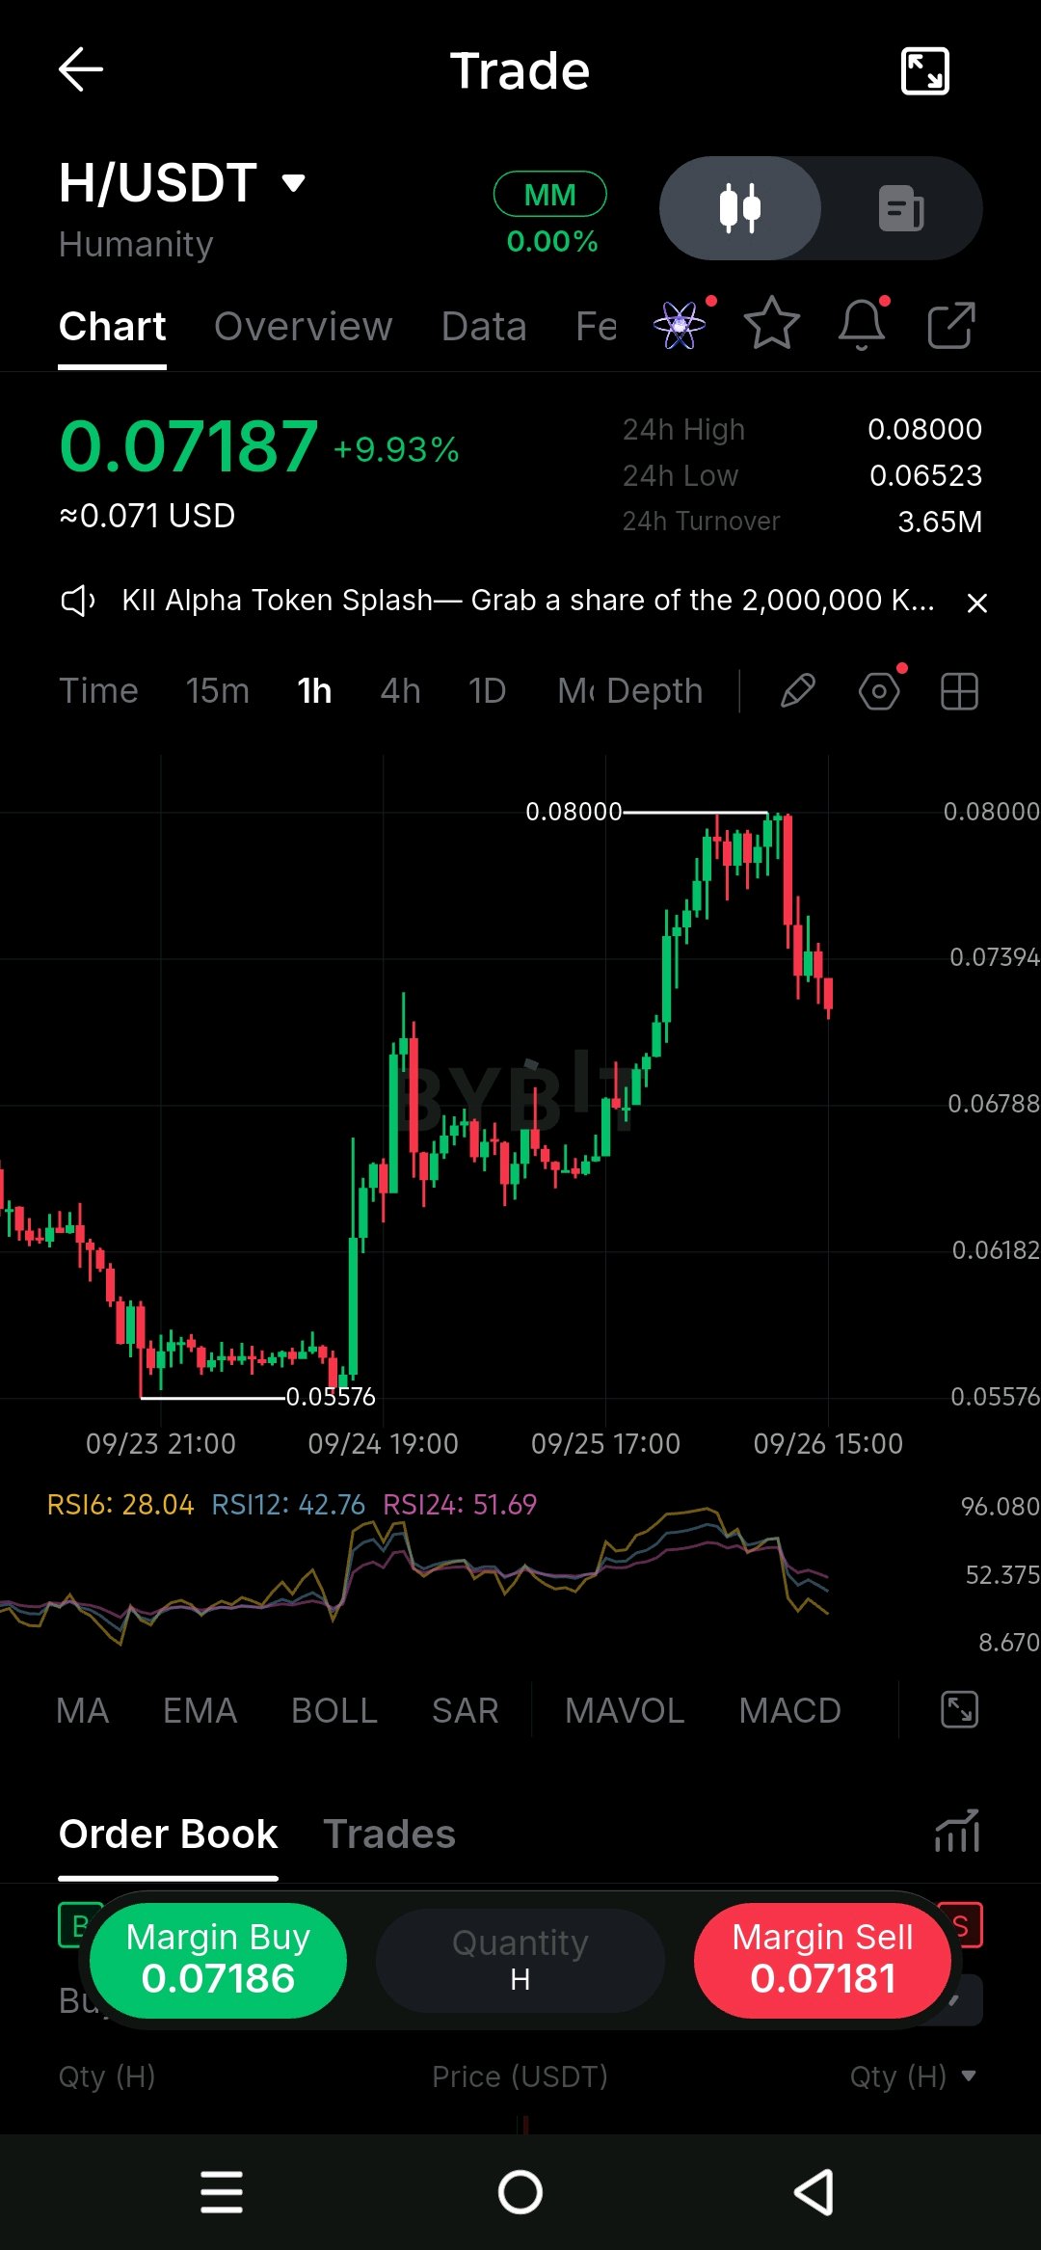Switch to candlestick chart mode

pos(740,208)
